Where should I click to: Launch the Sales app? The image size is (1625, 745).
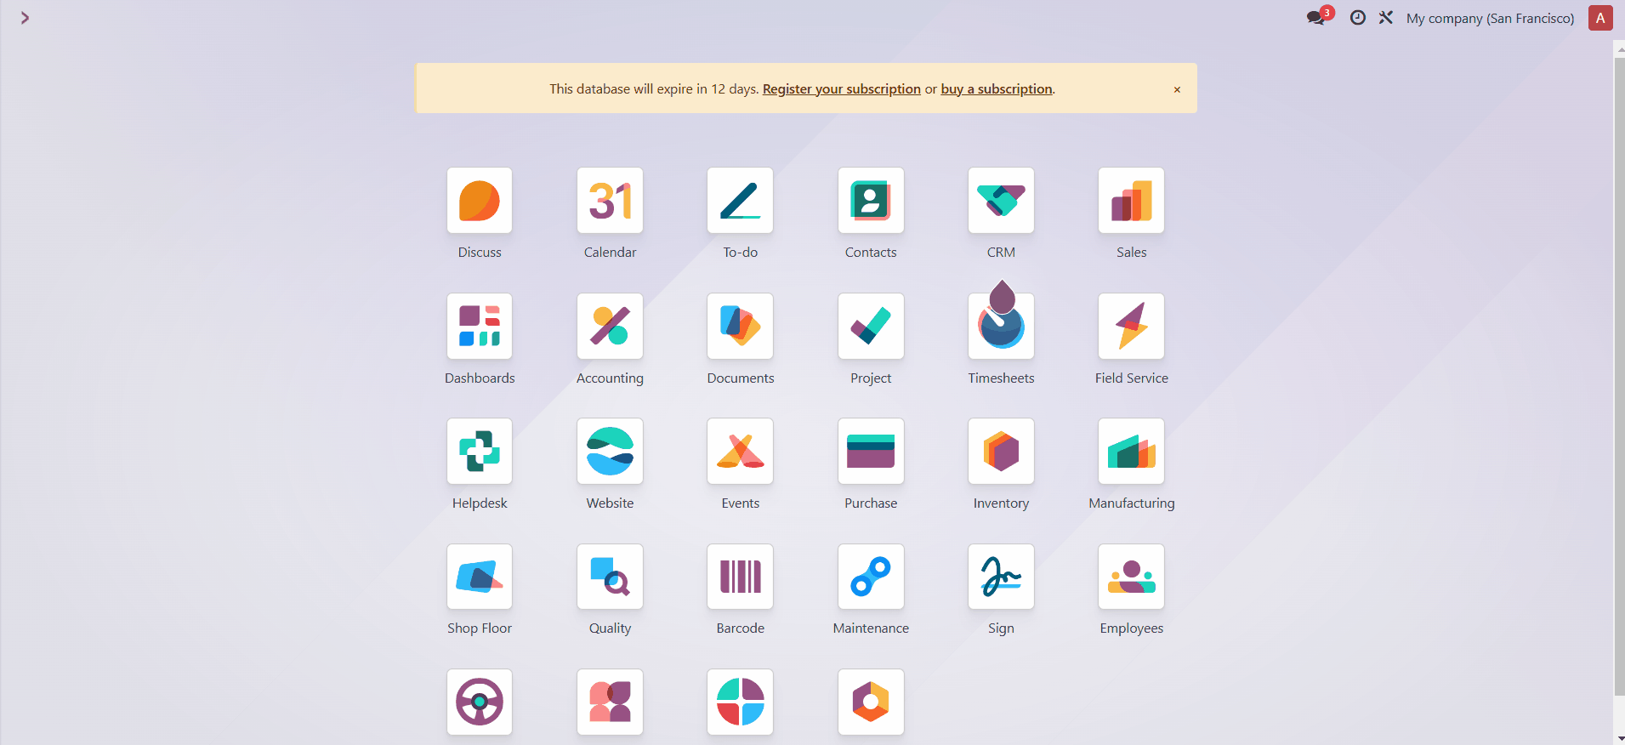click(x=1131, y=201)
